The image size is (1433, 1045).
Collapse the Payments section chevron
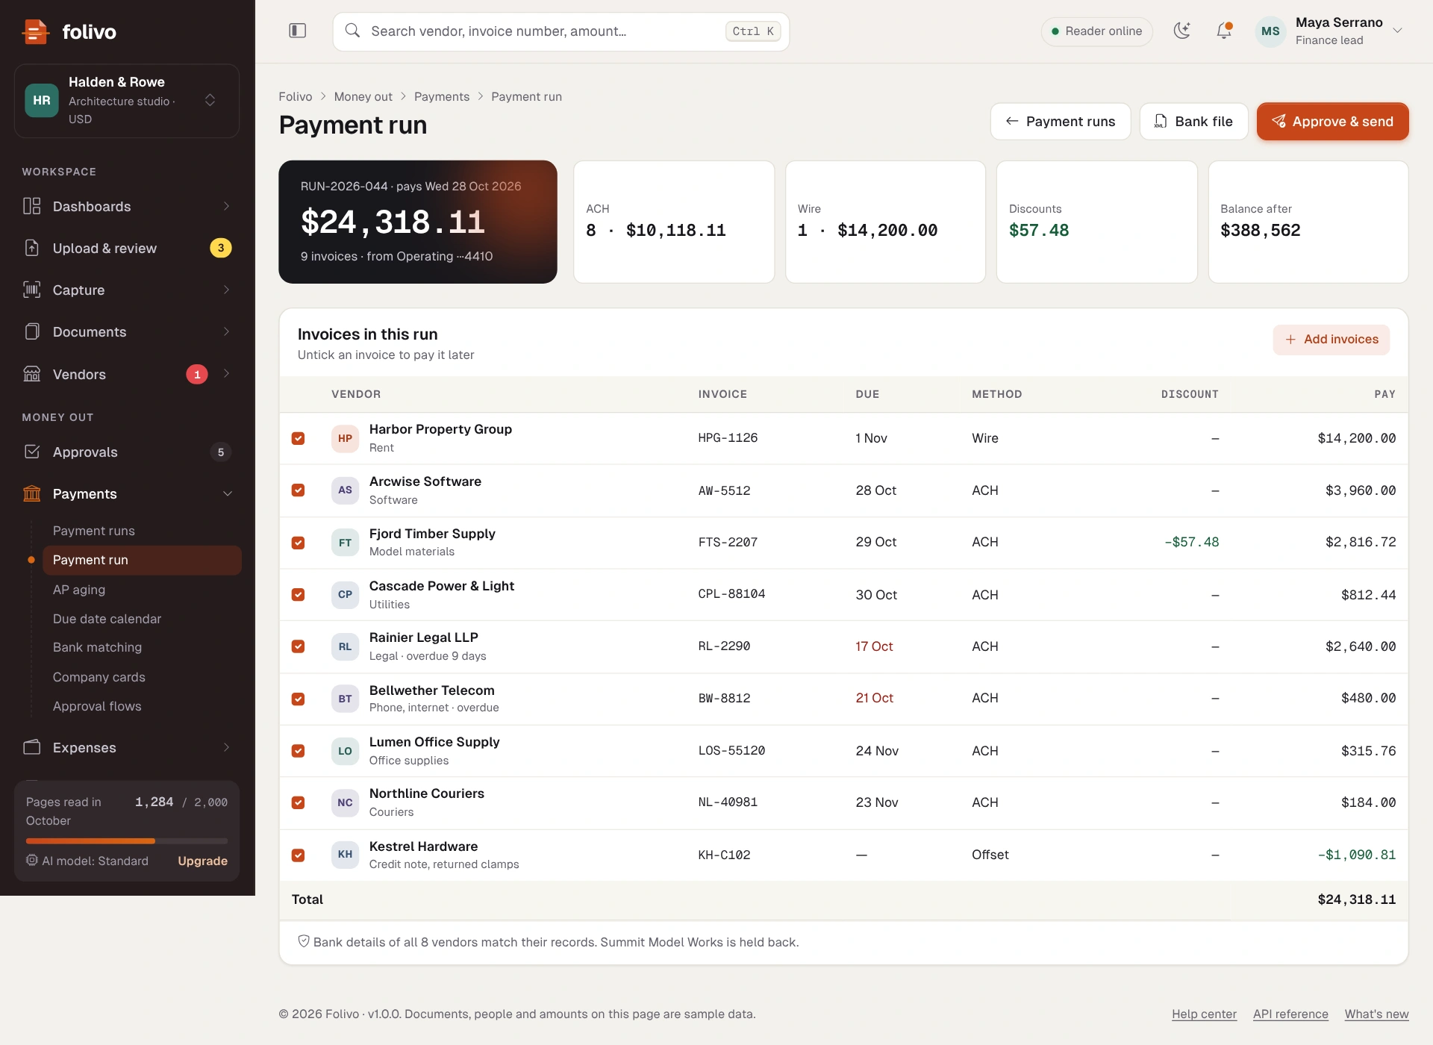pyautogui.click(x=228, y=493)
